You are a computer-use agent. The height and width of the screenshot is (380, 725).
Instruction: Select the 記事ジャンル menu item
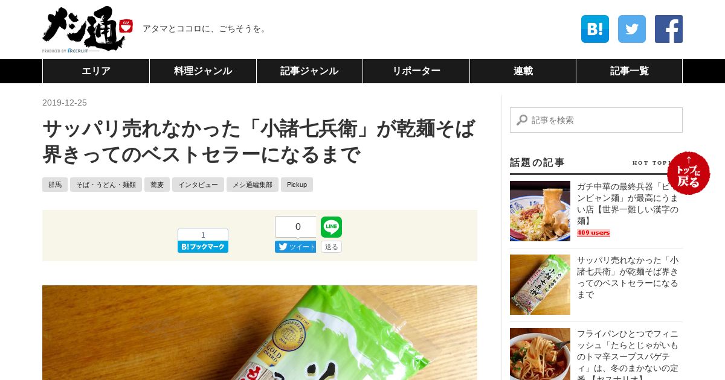[x=309, y=71]
